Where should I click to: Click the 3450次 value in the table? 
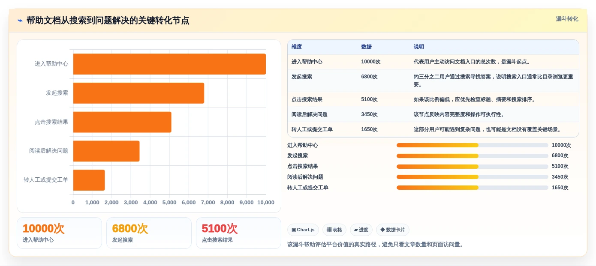[x=370, y=114]
